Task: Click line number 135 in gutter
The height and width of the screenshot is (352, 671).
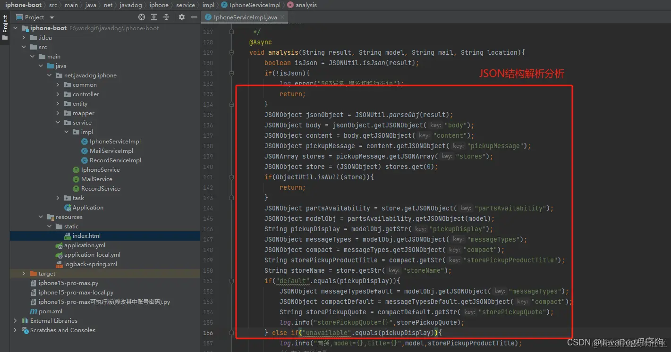Action: pos(208,115)
